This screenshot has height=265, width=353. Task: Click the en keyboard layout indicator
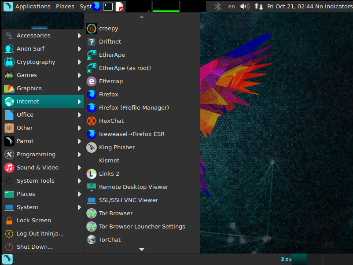(232, 7)
